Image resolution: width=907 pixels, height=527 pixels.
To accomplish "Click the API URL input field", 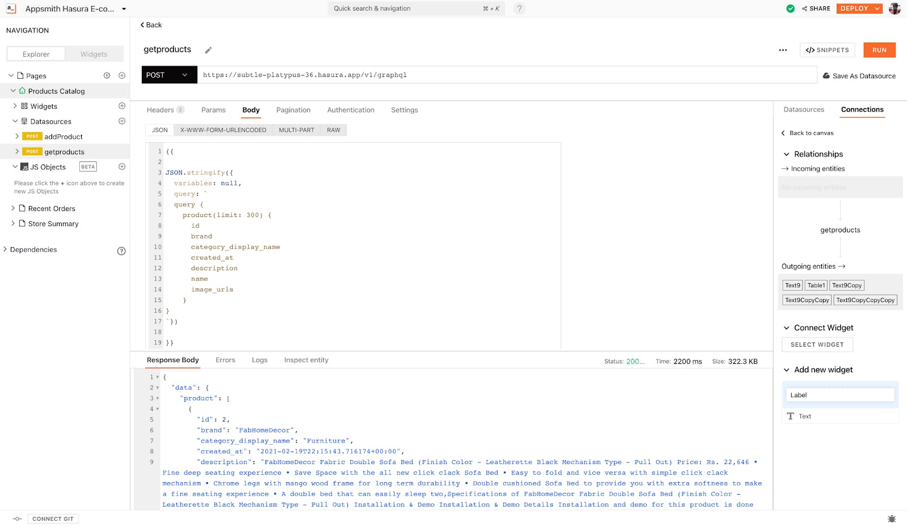I will 505,75.
